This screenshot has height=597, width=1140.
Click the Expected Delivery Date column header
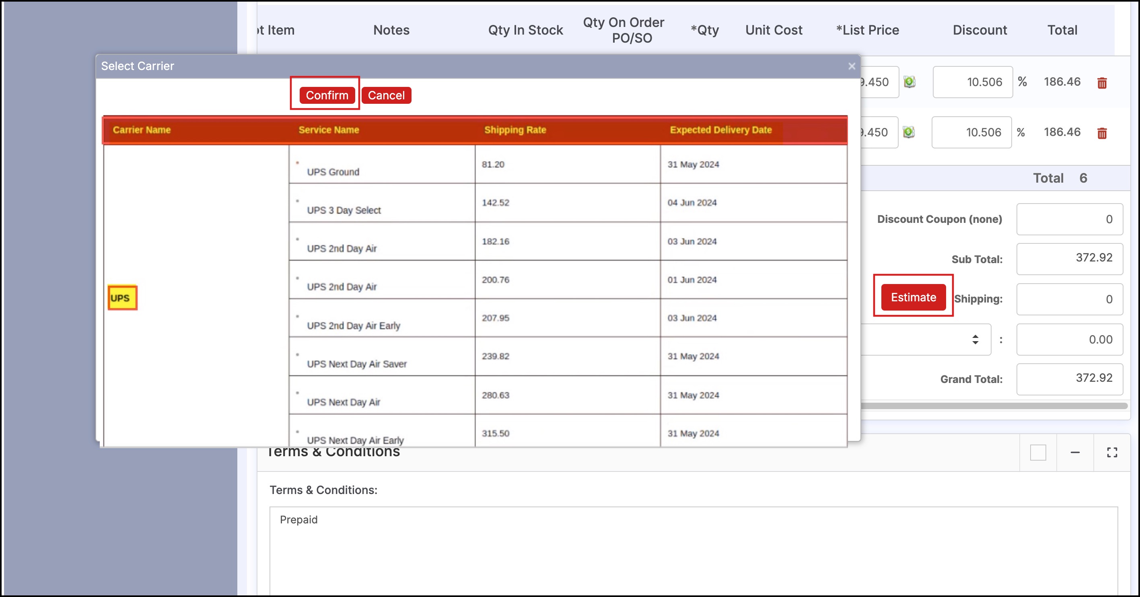point(720,130)
